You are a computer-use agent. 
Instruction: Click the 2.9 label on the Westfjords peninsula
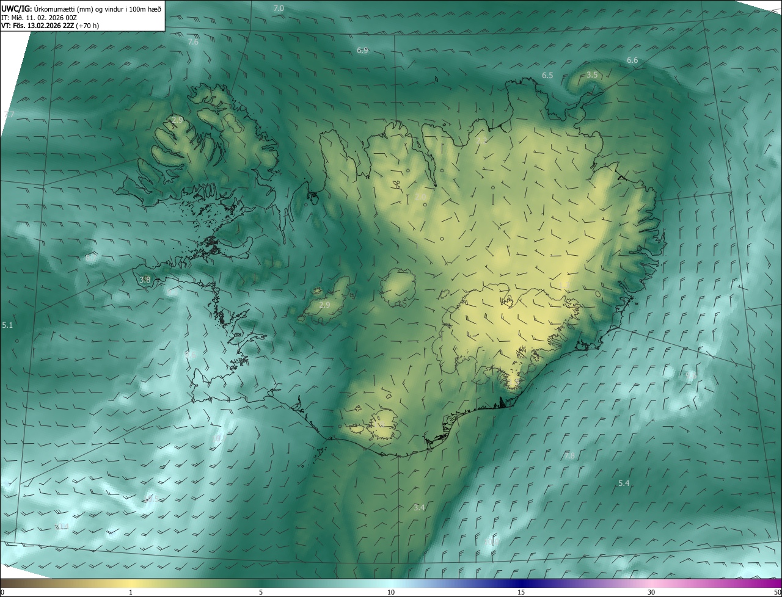pyautogui.click(x=177, y=120)
